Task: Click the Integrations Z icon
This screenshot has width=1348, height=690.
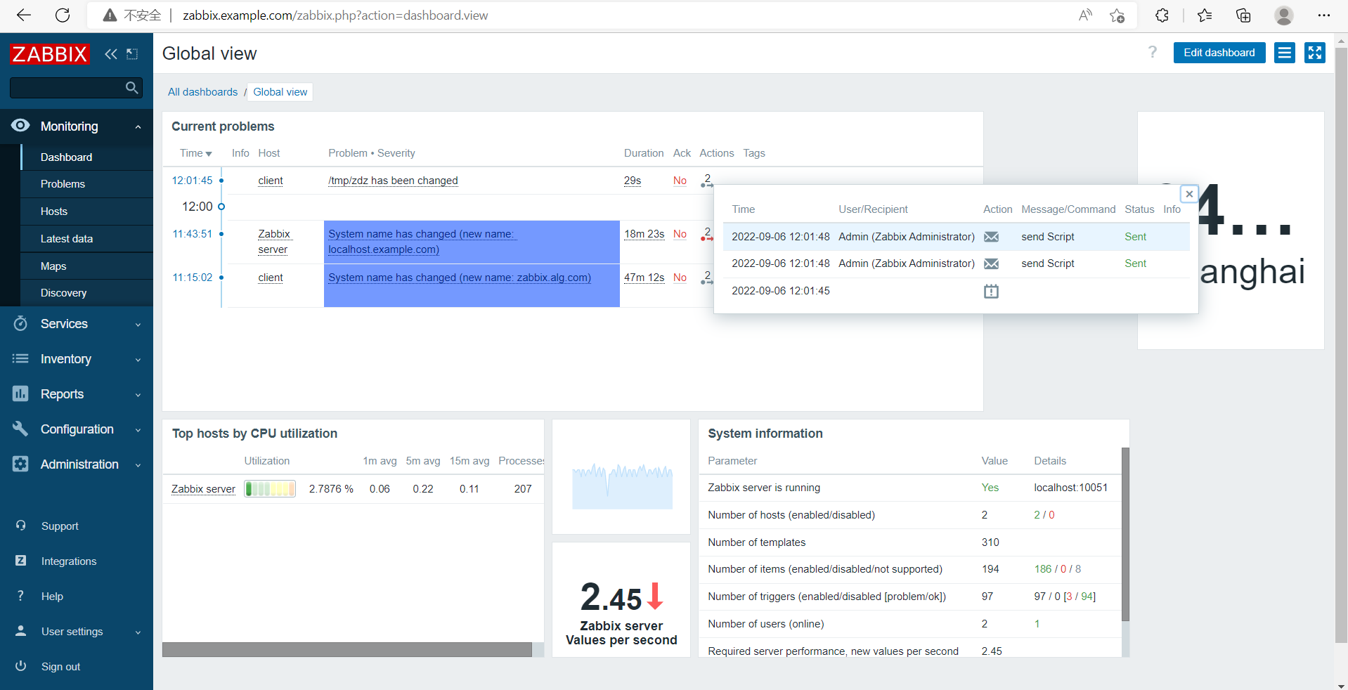Action: tap(20, 561)
